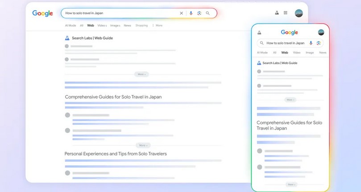Open the Shopping tab on desktop
This screenshot has width=361, height=192.
click(x=141, y=25)
